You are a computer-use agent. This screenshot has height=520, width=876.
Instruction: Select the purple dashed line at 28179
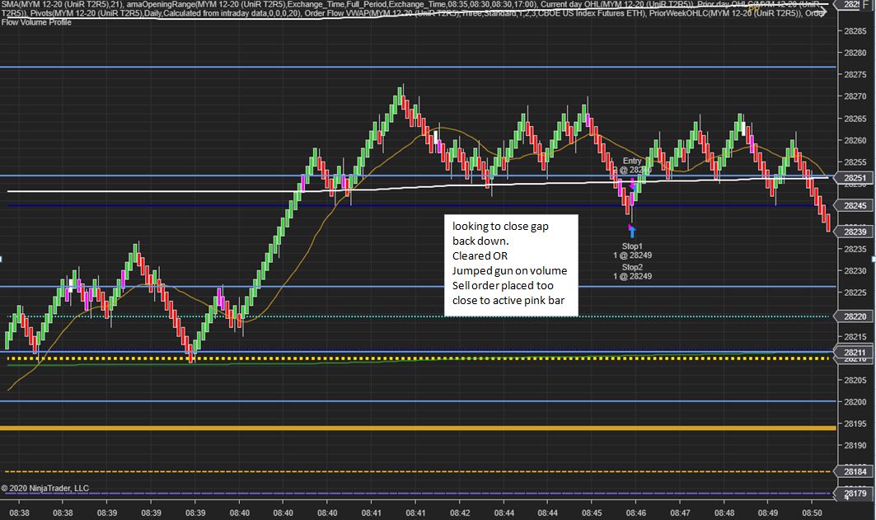pos(418,494)
